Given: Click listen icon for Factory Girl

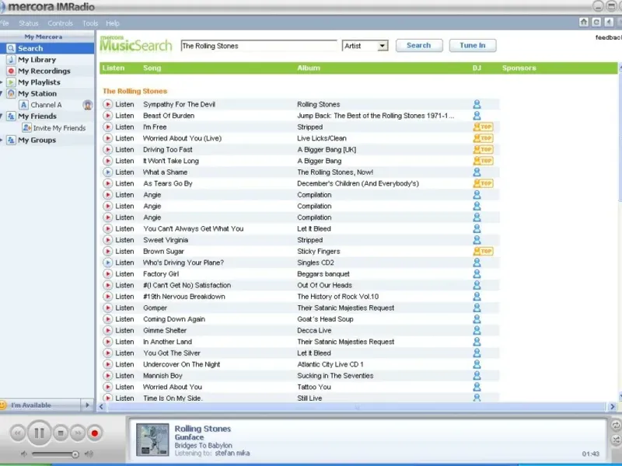Looking at the screenshot, I should point(107,274).
